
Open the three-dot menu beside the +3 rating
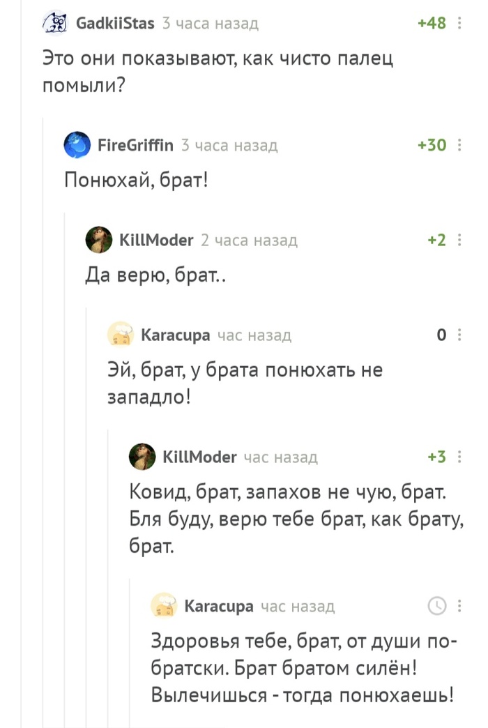459,457
